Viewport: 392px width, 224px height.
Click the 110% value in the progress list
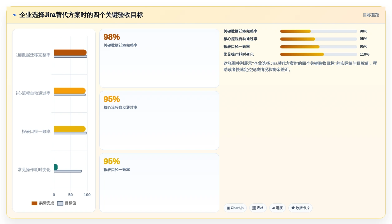point(365,54)
